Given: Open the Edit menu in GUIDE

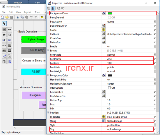Looking at the screenshot, I should [10, 12].
